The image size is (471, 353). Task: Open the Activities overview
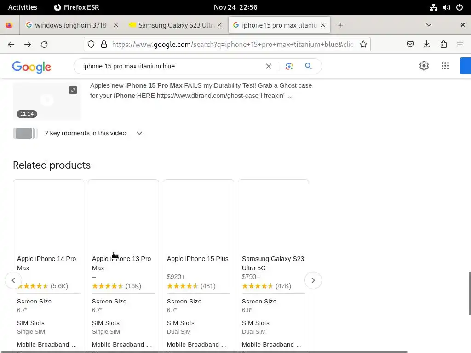23,7
